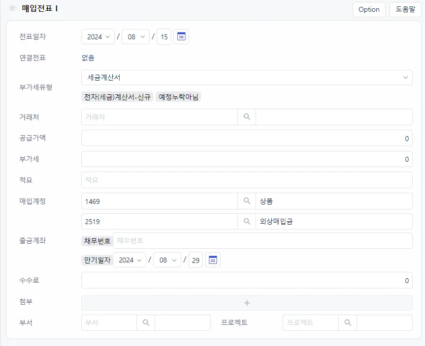
Task: Click the account code field showing 2519
Action: [160, 221]
